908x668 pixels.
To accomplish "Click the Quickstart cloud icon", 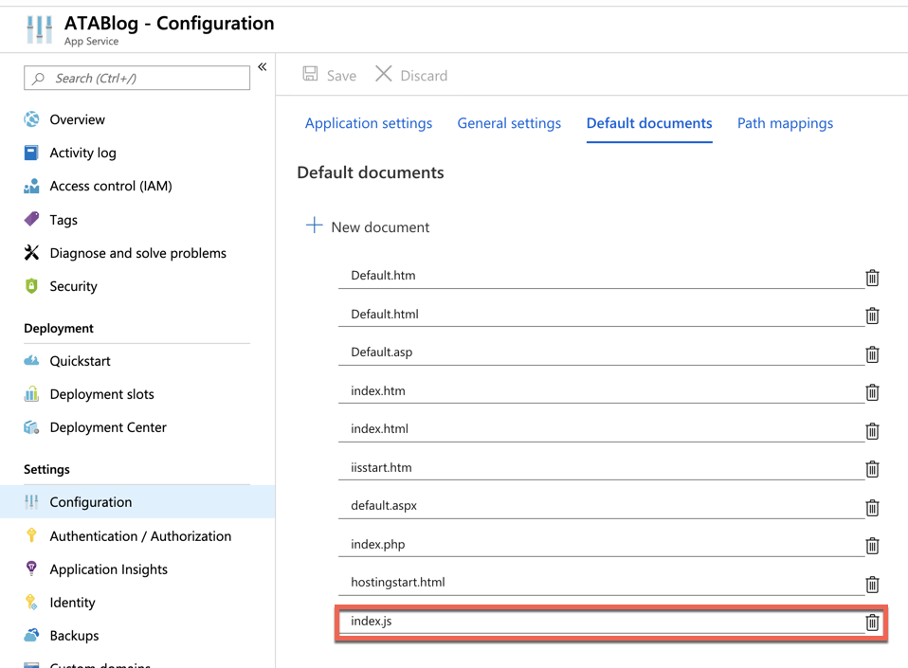I will pyautogui.click(x=31, y=361).
